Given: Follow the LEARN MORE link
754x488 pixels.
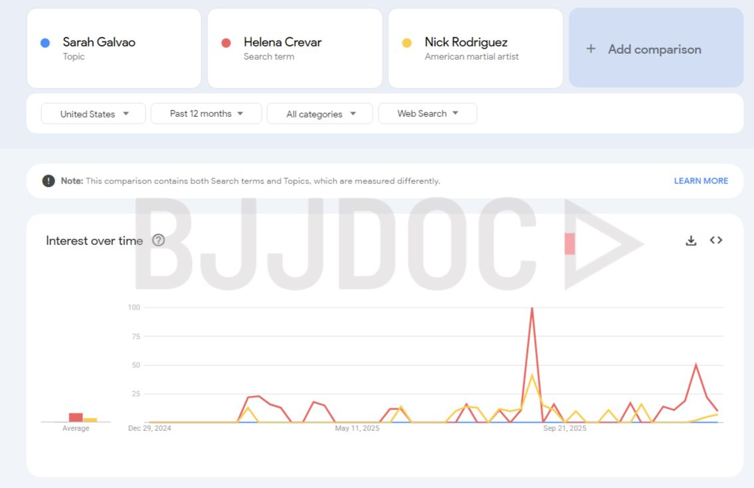Looking at the screenshot, I should click(x=701, y=181).
